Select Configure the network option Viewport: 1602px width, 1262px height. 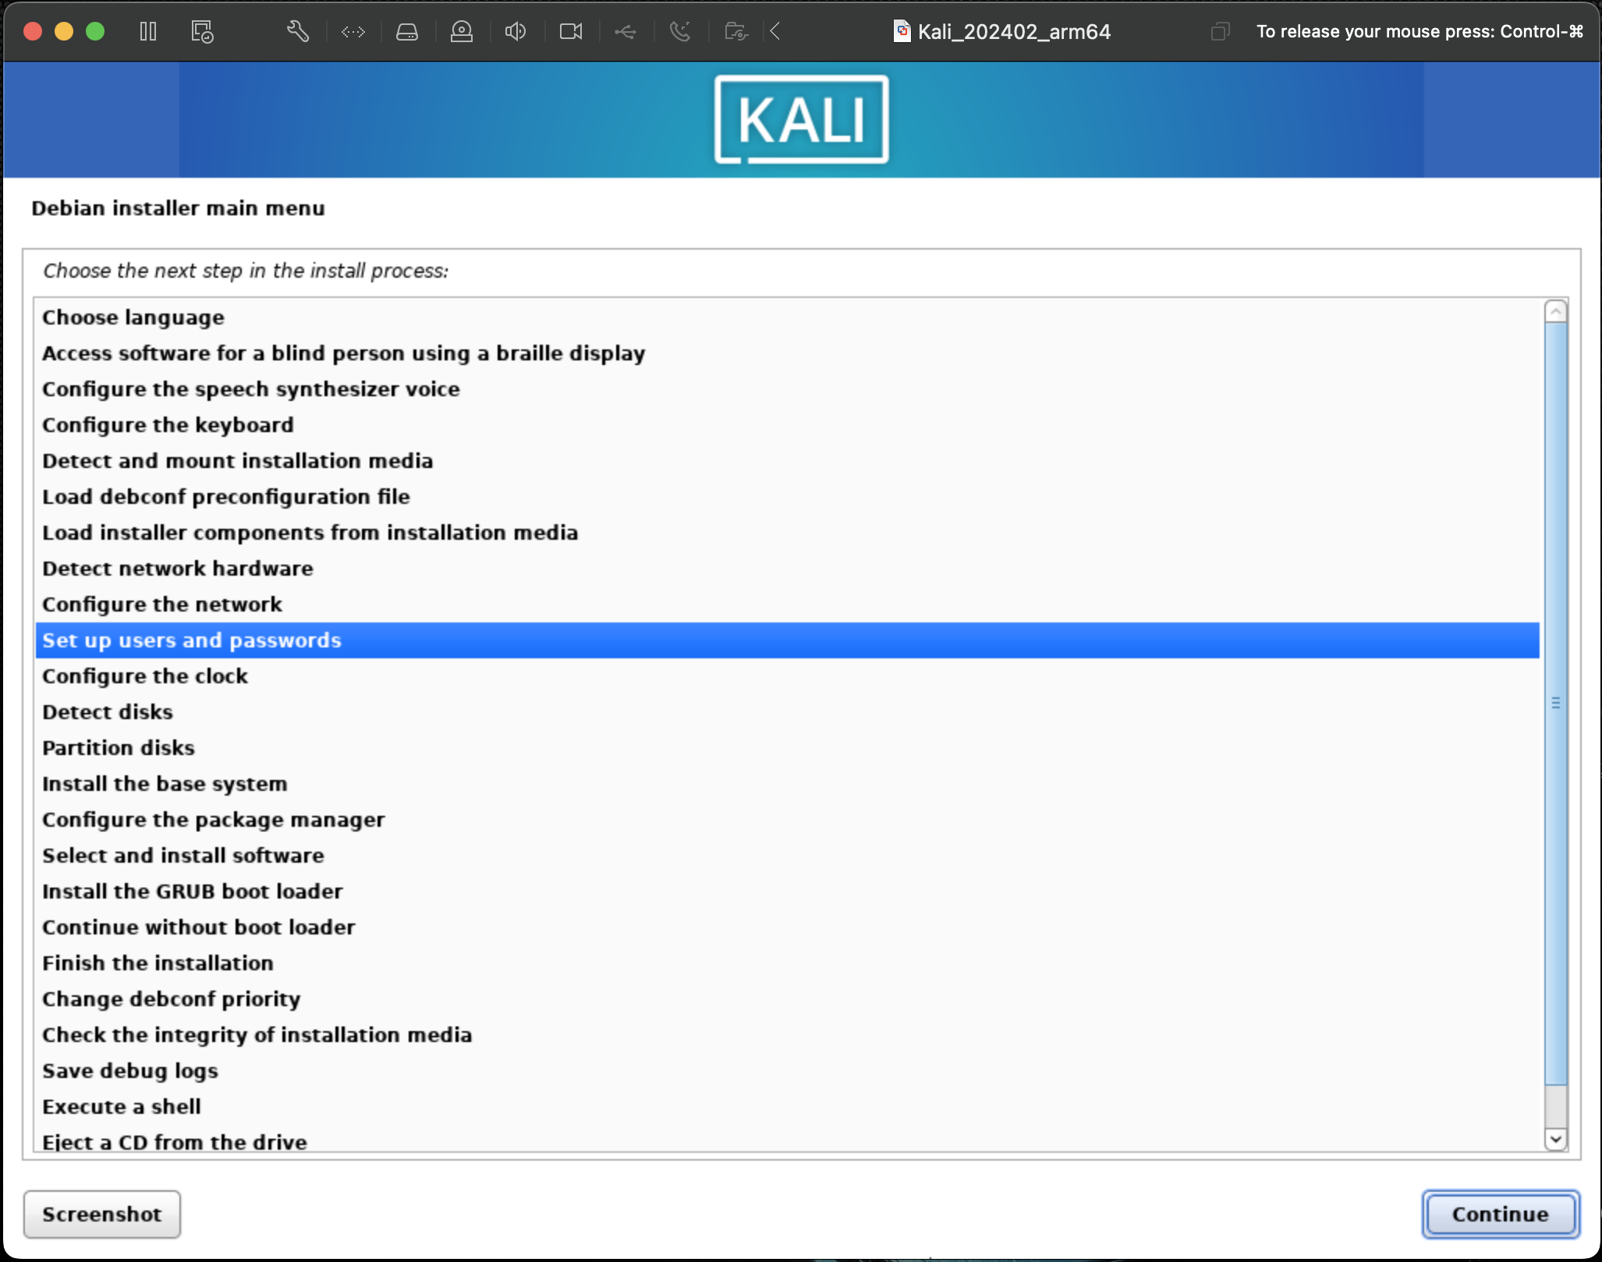click(162, 604)
